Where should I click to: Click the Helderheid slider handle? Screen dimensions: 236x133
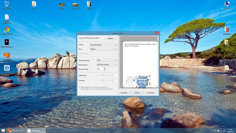[x=103, y=75]
